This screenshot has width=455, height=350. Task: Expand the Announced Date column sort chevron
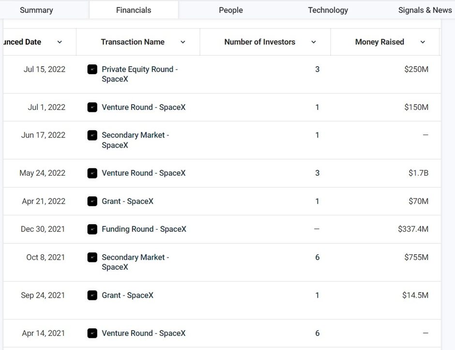[x=60, y=42]
